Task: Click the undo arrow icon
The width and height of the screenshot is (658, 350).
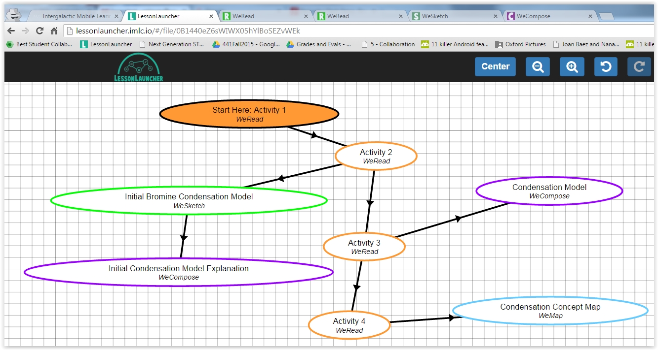Action: click(x=606, y=66)
